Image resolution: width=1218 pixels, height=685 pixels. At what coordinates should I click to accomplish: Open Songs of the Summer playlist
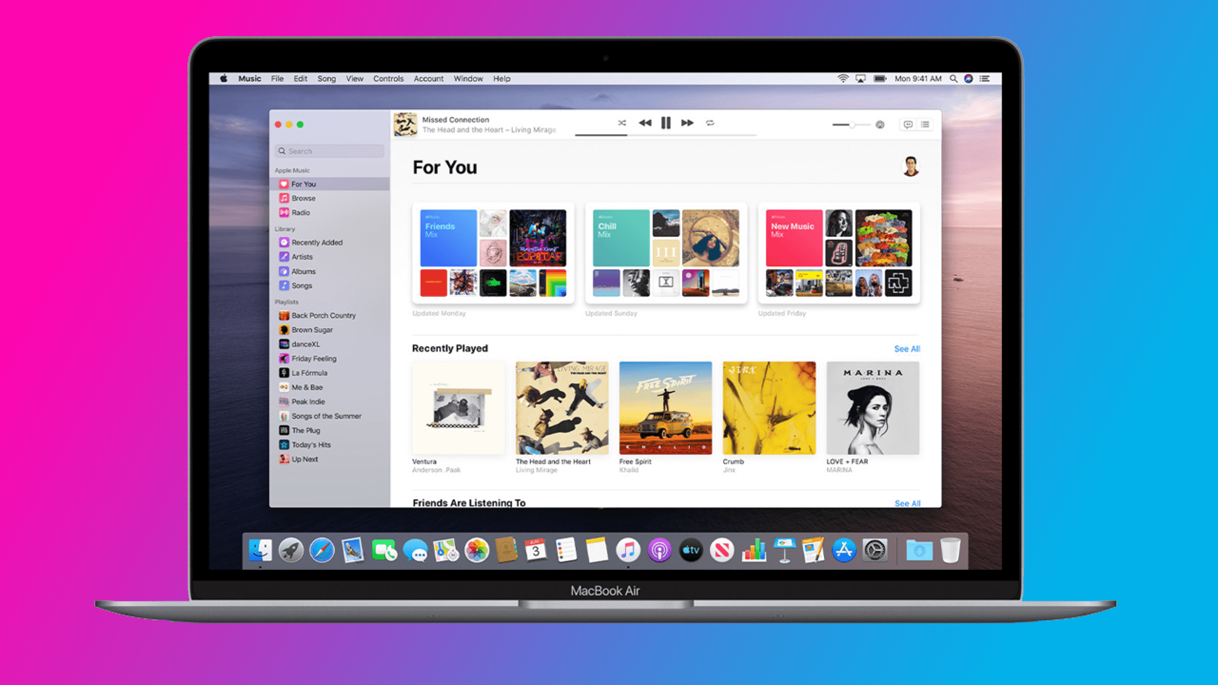tap(329, 416)
